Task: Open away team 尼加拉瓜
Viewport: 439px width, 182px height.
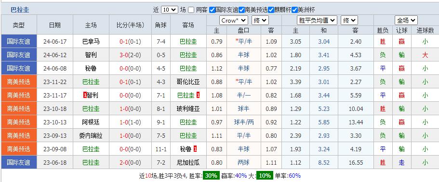Action: coord(188,162)
